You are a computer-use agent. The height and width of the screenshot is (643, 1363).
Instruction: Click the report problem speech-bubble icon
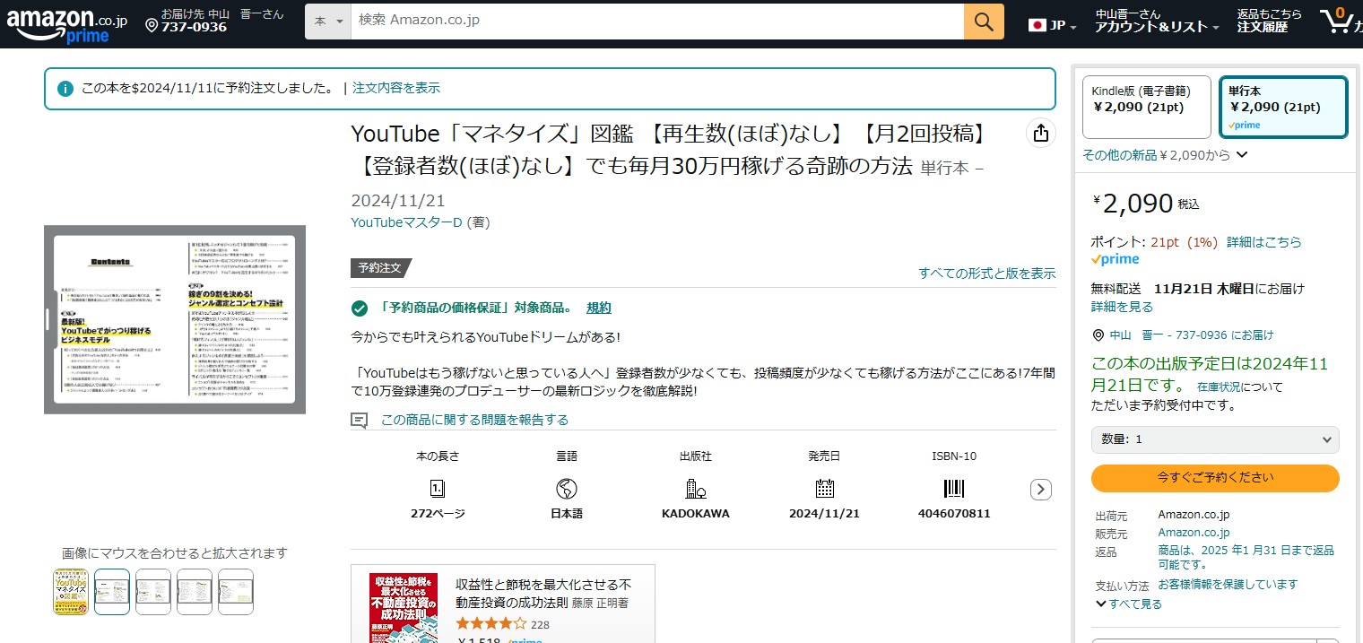(x=360, y=420)
